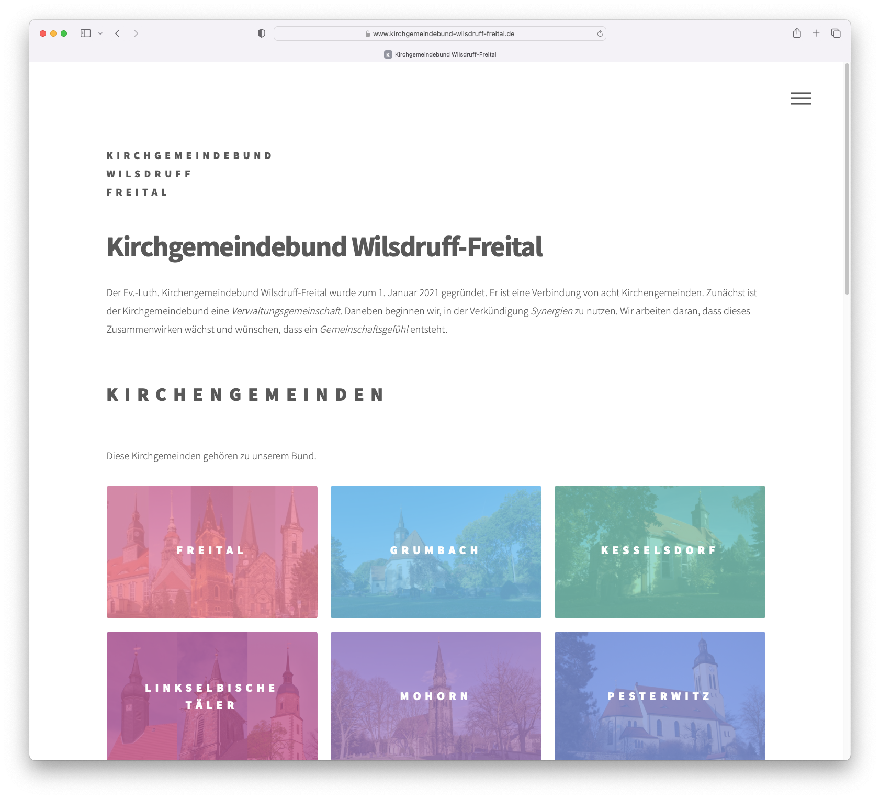The image size is (880, 799).
Task: Go forward to next page
Action: (136, 33)
